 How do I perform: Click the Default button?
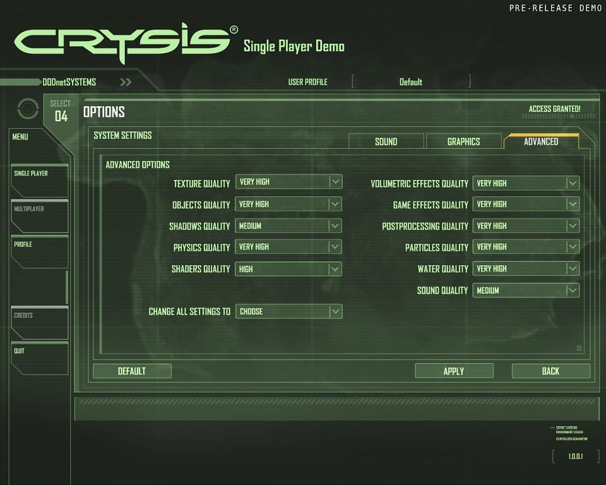click(132, 371)
